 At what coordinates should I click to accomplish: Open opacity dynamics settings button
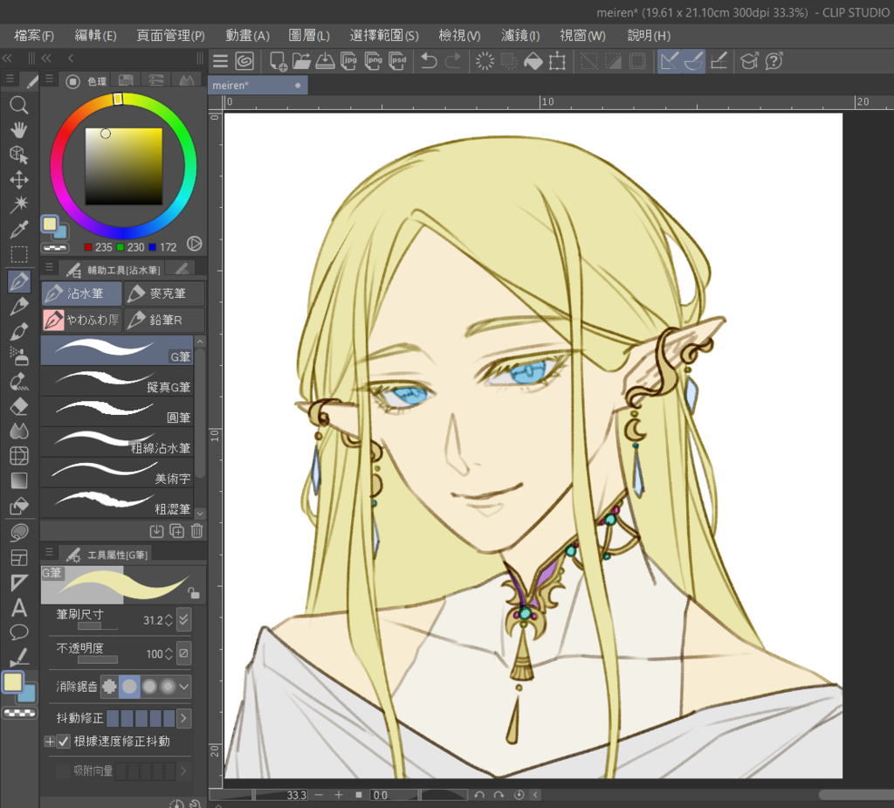click(183, 653)
